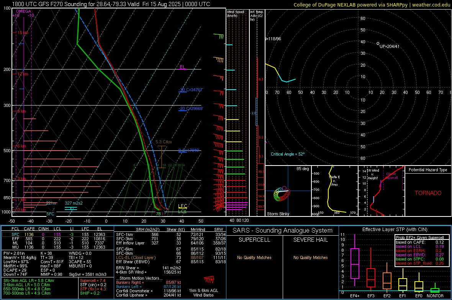This screenshot has height=300, width=452.
Task: Select the yellow LFC label
Action: (182, 206)
